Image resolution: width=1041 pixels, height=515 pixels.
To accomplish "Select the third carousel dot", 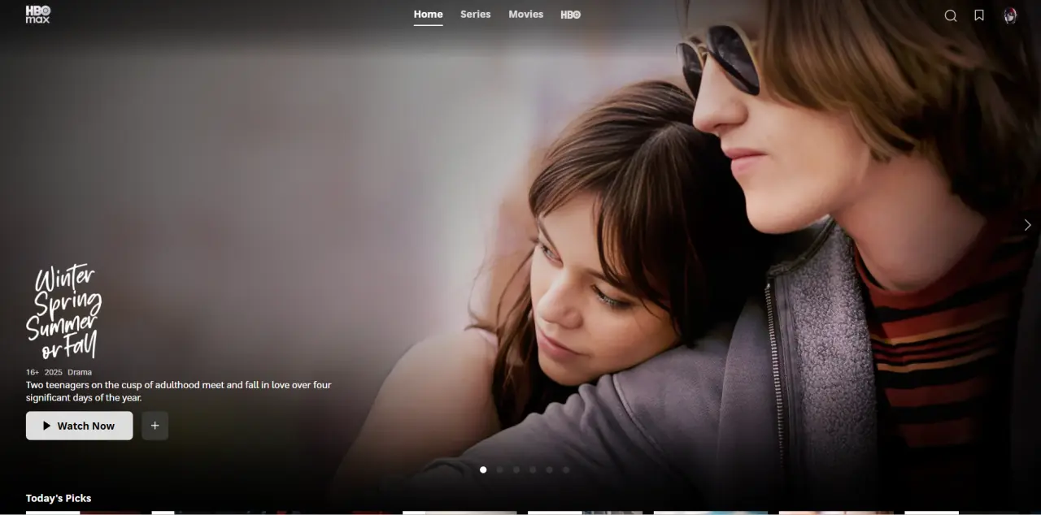I will tap(516, 470).
